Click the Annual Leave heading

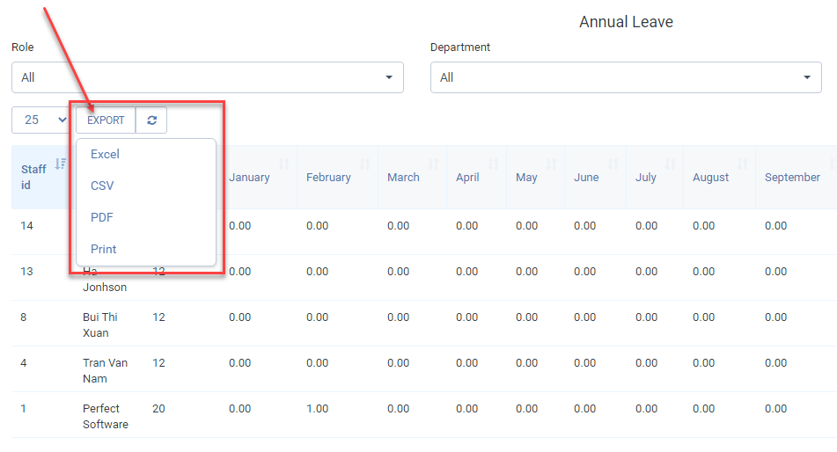click(626, 22)
